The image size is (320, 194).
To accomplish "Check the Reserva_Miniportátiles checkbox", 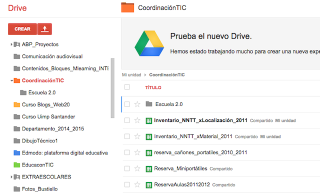I will pos(127,168).
